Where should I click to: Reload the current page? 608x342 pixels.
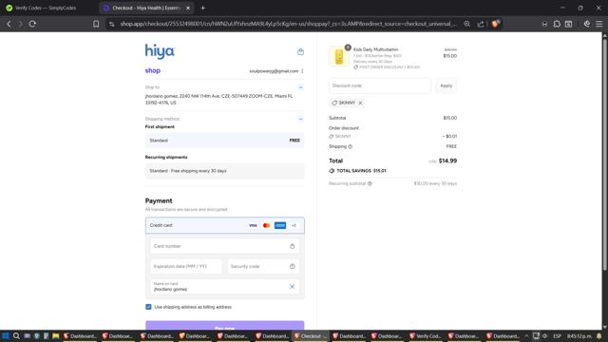point(32,24)
